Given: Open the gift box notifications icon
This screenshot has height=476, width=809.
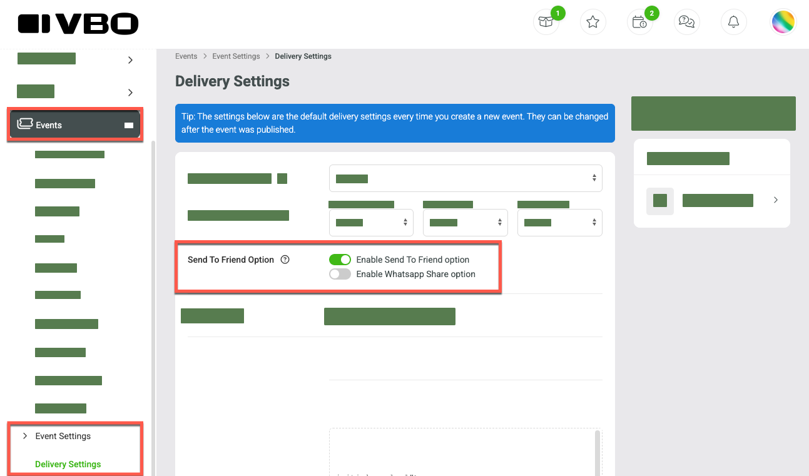Looking at the screenshot, I should 546,23.
